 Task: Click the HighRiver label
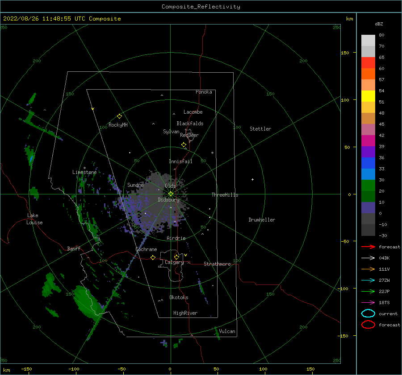pos(185,313)
